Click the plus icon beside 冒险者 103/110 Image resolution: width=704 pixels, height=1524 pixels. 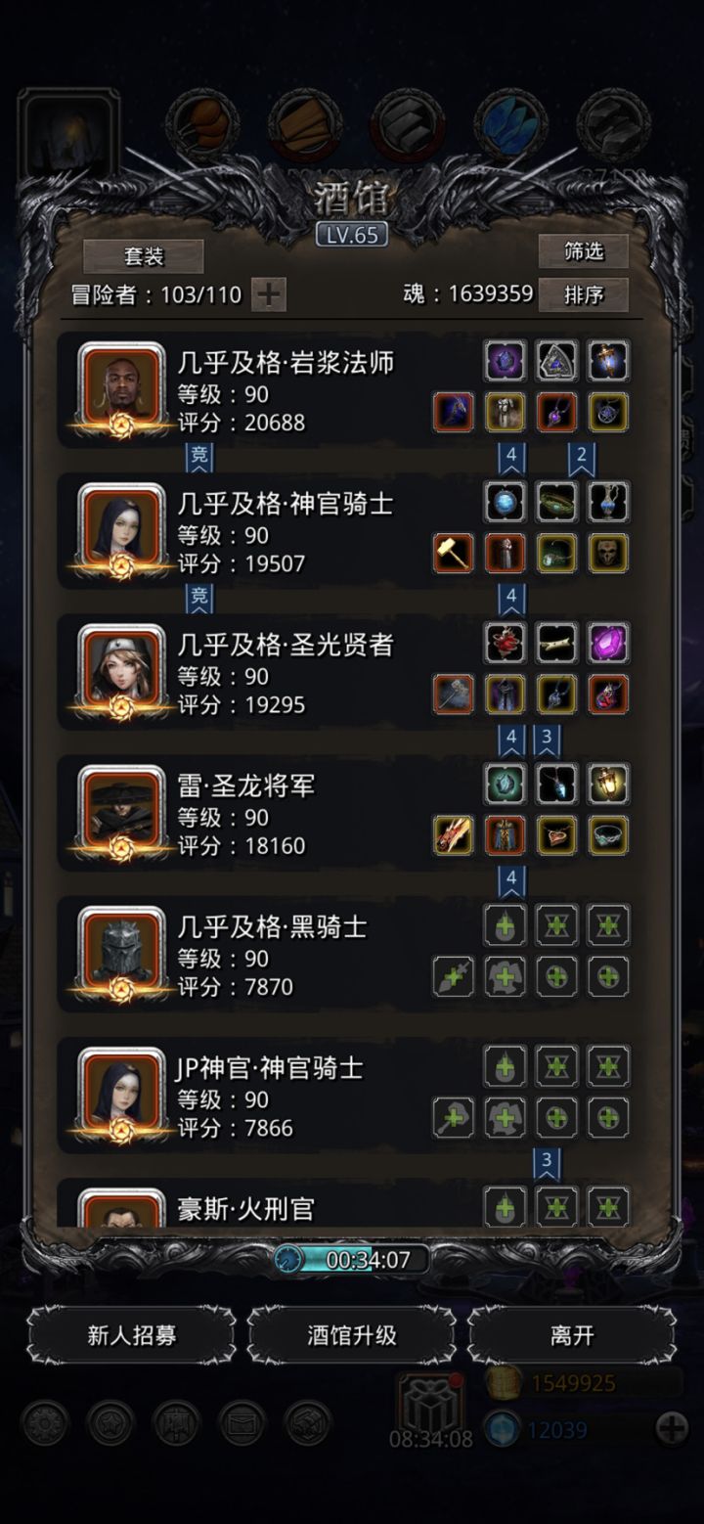click(269, 293)
